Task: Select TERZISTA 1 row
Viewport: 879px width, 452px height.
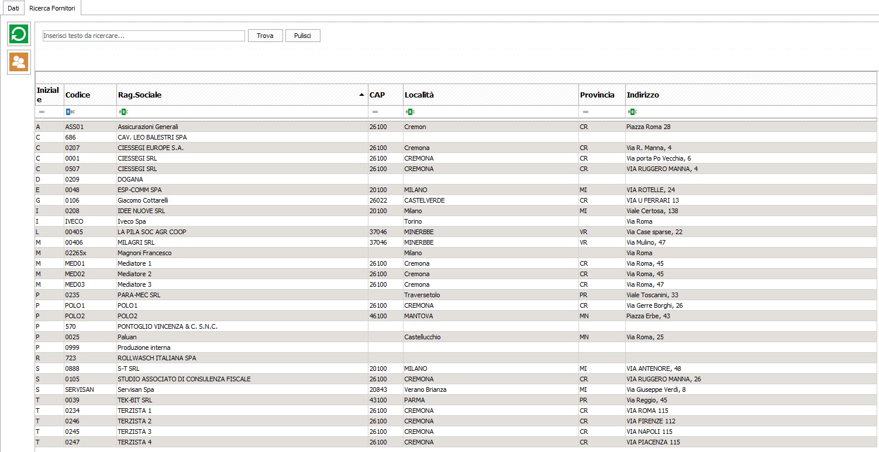Action: click(456, 411)
